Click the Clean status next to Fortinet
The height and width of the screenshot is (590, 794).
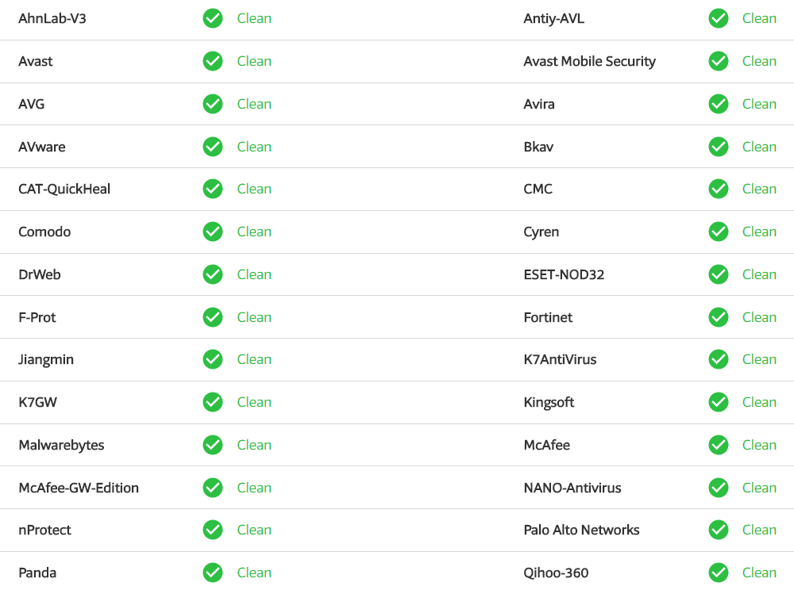pyautogui.click(x=759, y=317)
